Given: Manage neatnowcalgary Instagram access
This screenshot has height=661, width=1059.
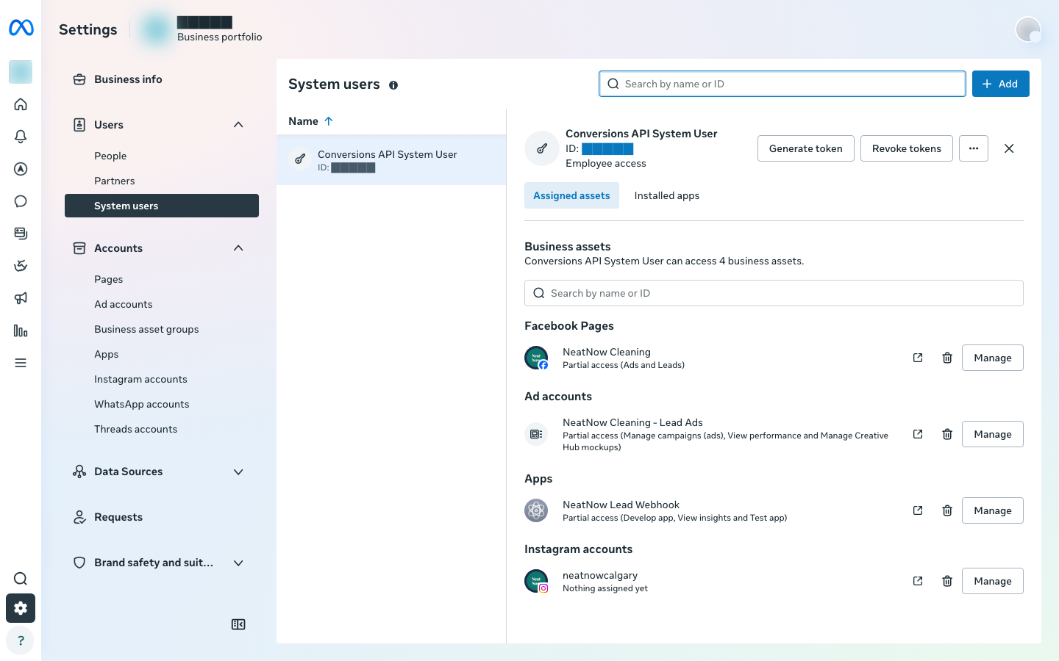Looking at the screenshot, I should point(992,581).
